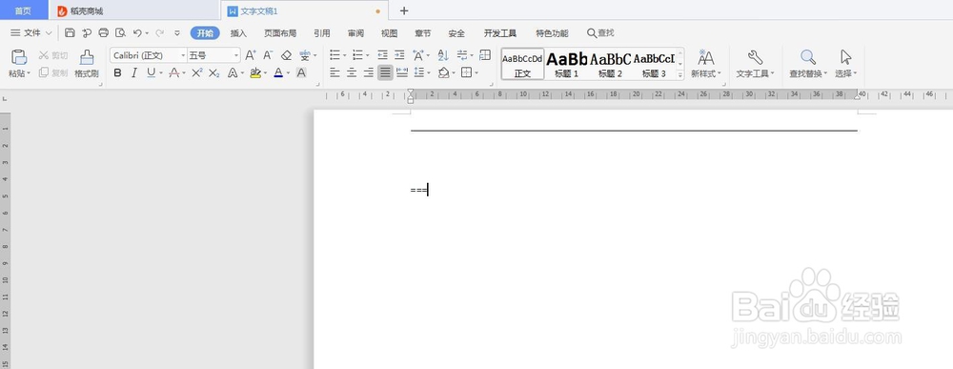
Task: Expand the 文件 menu chevron
Action: [x=50, y=32]
